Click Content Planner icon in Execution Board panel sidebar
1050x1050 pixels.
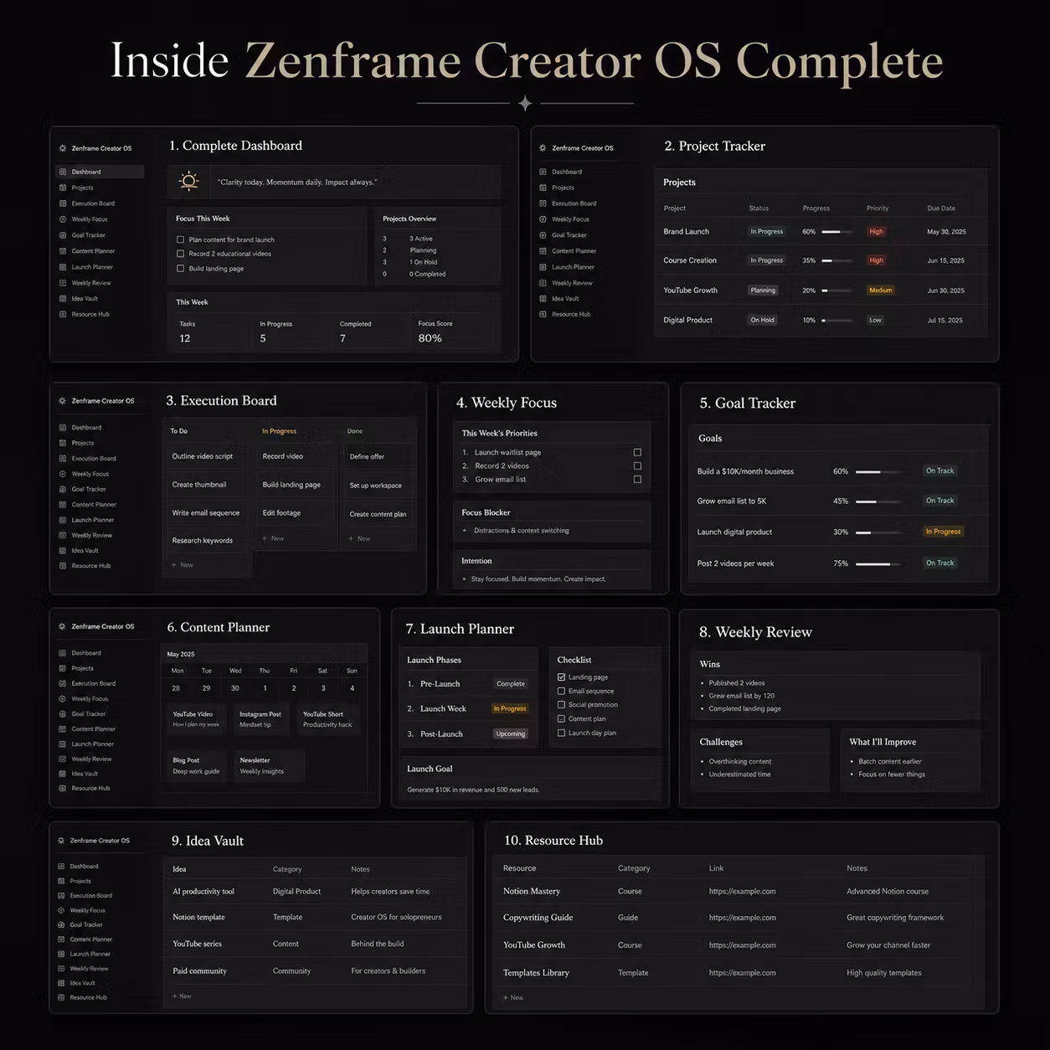point(63,505)
